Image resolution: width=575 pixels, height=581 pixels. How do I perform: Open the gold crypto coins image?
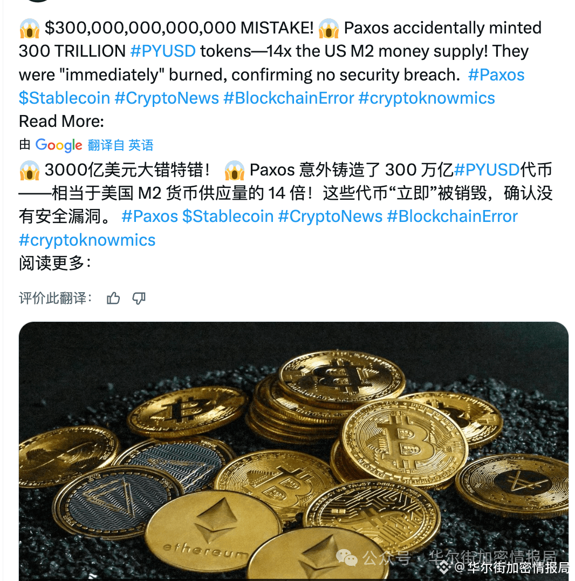(293, 451)
